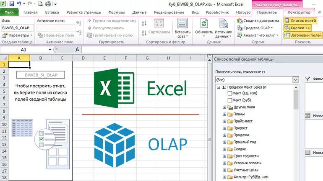Image resolution: width=323 pixels, height=181 pixels.
Task: Click Параметры поля field settings
Action: 56,35
